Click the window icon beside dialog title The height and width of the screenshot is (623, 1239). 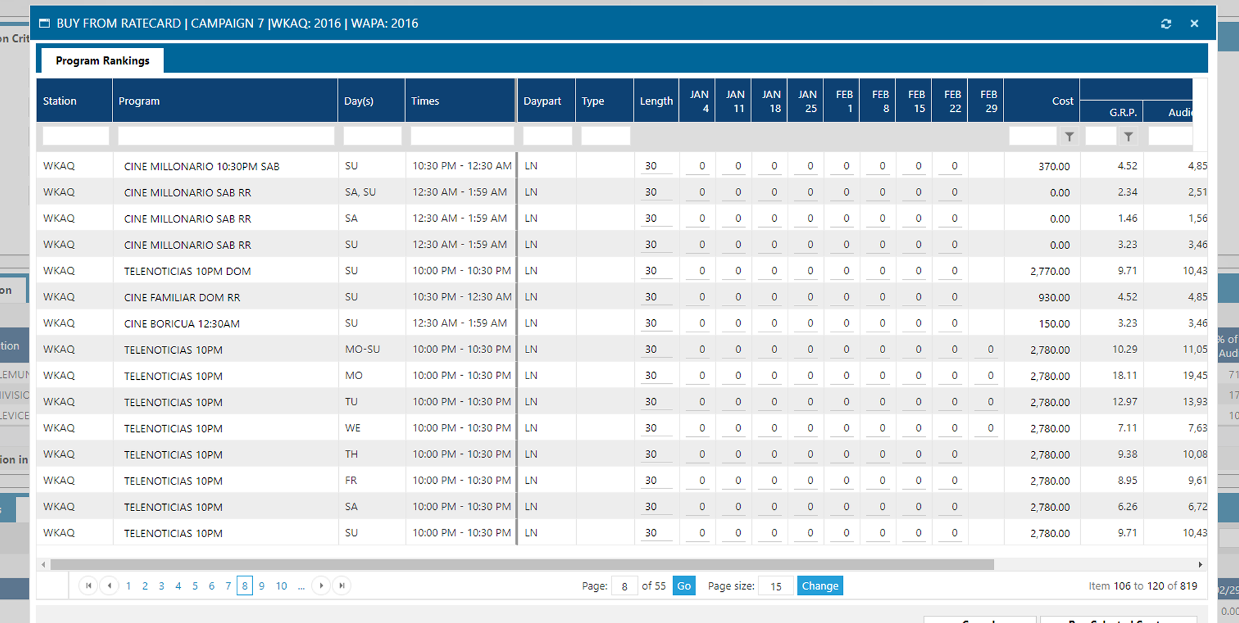[x=44, y=23]
